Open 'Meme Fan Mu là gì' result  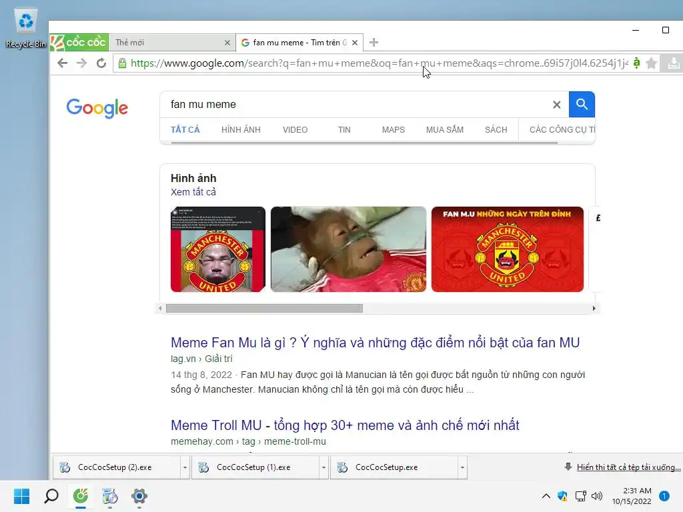point(375,343)
